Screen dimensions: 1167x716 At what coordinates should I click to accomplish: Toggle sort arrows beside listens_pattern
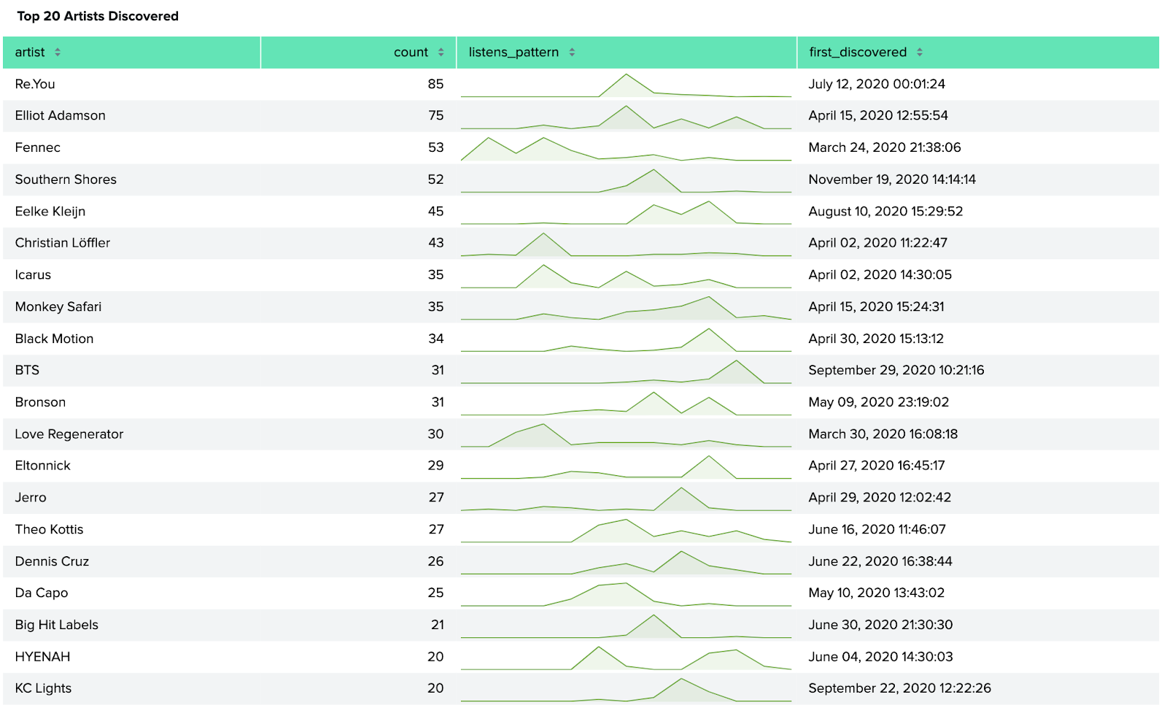(x=572, y=53)
